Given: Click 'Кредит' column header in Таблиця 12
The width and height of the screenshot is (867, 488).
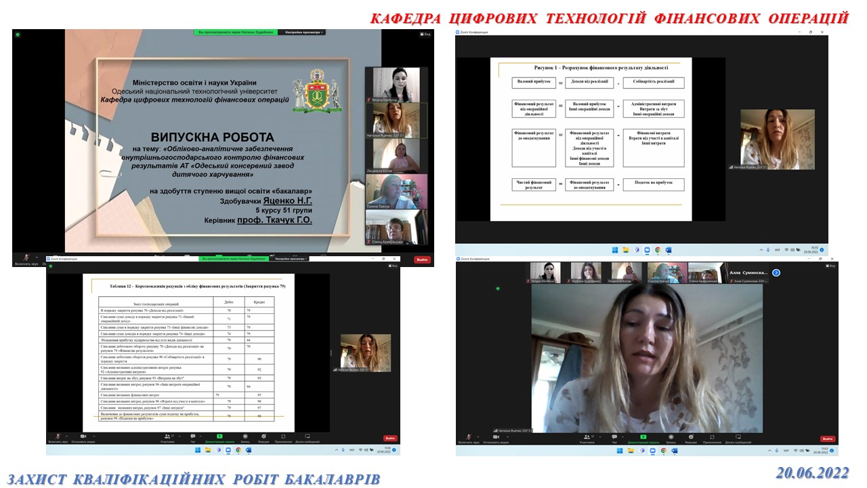Looking at the screenshot, I should pos(260,301).
